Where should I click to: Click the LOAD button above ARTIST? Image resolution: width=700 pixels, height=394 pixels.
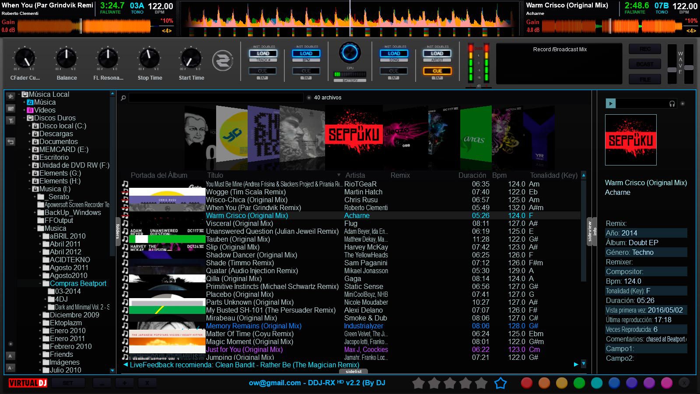coord(437,53)
